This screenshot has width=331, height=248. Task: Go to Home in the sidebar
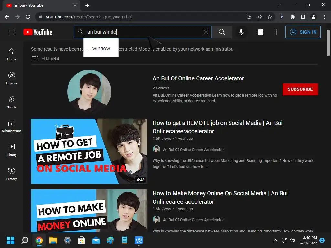(12, 55)
